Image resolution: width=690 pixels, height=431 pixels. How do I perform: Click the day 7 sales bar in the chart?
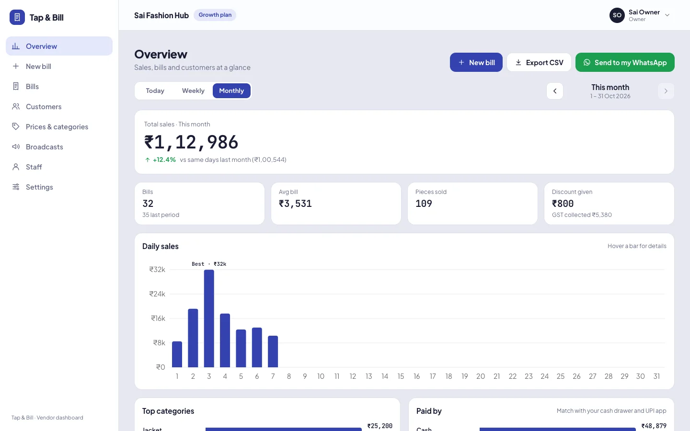(x=273, y=352)
